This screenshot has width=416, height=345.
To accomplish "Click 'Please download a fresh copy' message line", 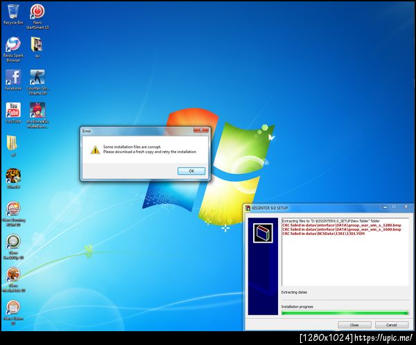I will [x=150, y=152].
